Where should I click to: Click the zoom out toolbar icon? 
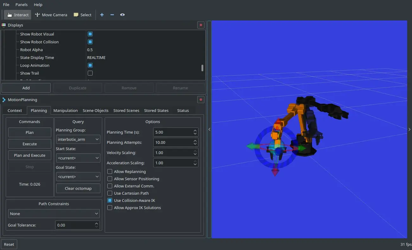[x=112, y=15]
